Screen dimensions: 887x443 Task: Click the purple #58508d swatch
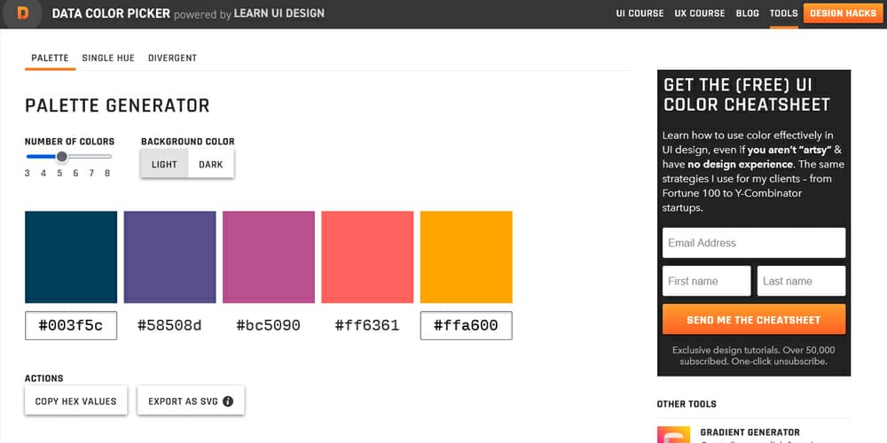(x=169, y=257)
